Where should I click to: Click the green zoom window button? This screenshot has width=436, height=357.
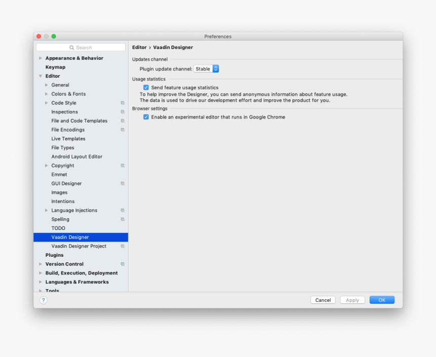(x=54, y=36)
